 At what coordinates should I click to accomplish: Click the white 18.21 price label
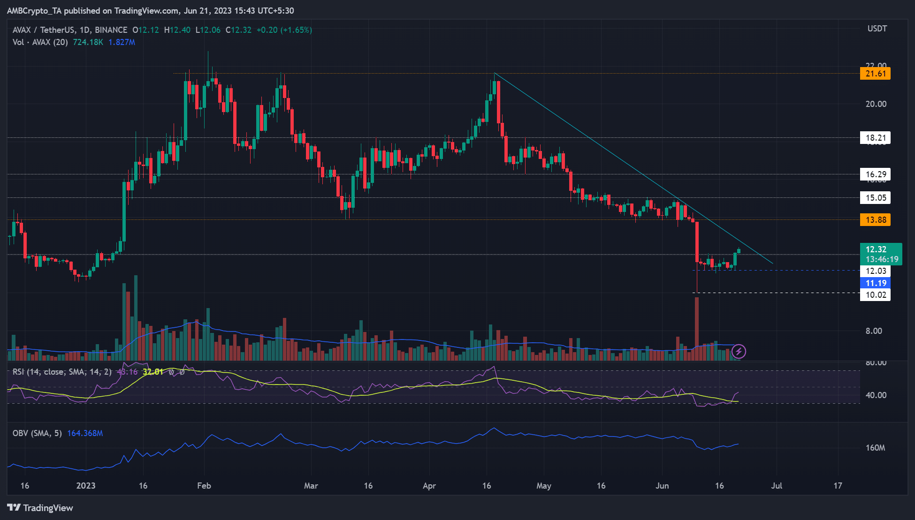pos(875,137)
